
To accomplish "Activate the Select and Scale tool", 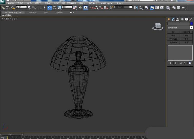I will click(59, 8).
